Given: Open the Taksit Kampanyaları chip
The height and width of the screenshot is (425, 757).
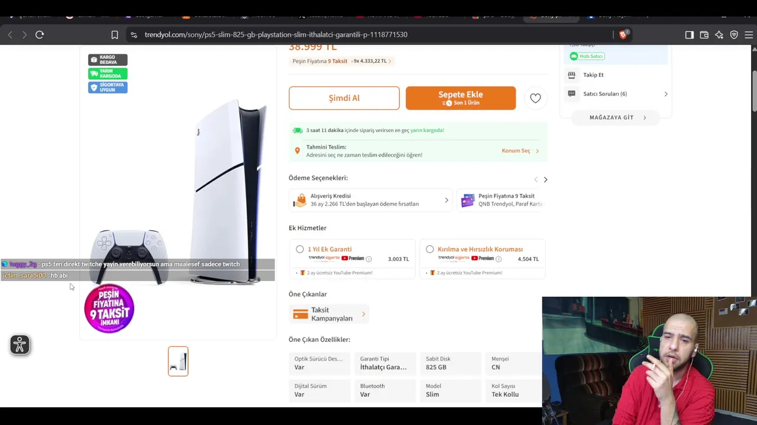Looking at the screenshot, I should (329, 314).
